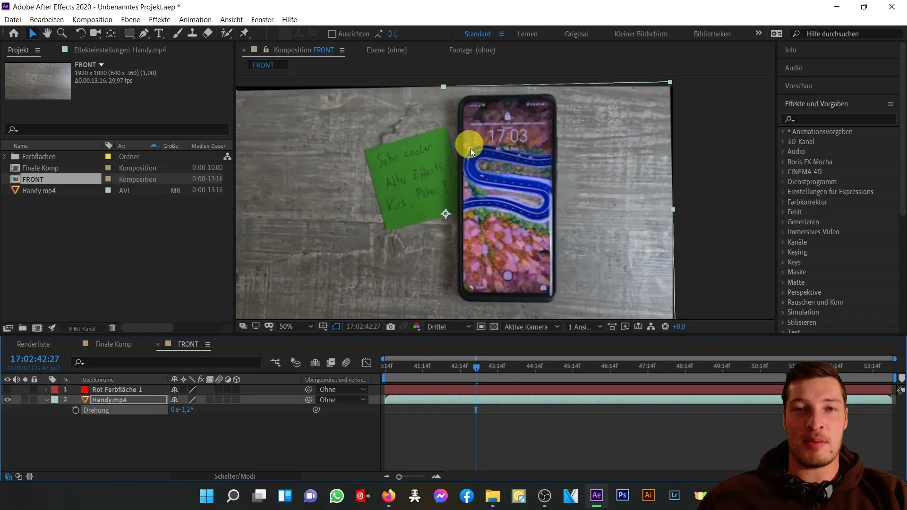The height and width of the screenshot is (510, 907).
Task: Select the Home icon in toolbar
Action: [x=14, y=34]
